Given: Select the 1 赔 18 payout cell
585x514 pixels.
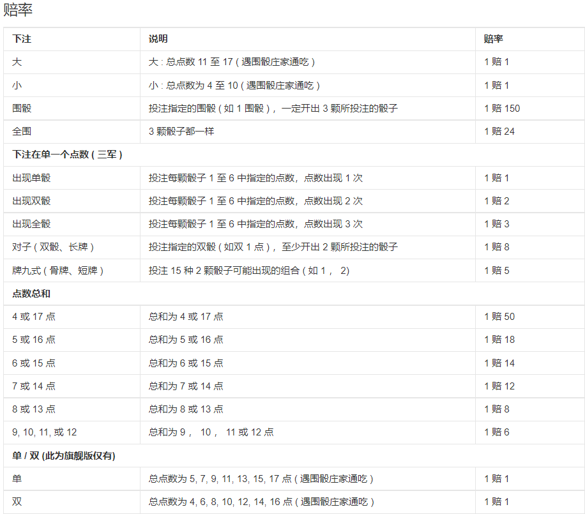Looking at the screenshot, I should pos(499,340).
